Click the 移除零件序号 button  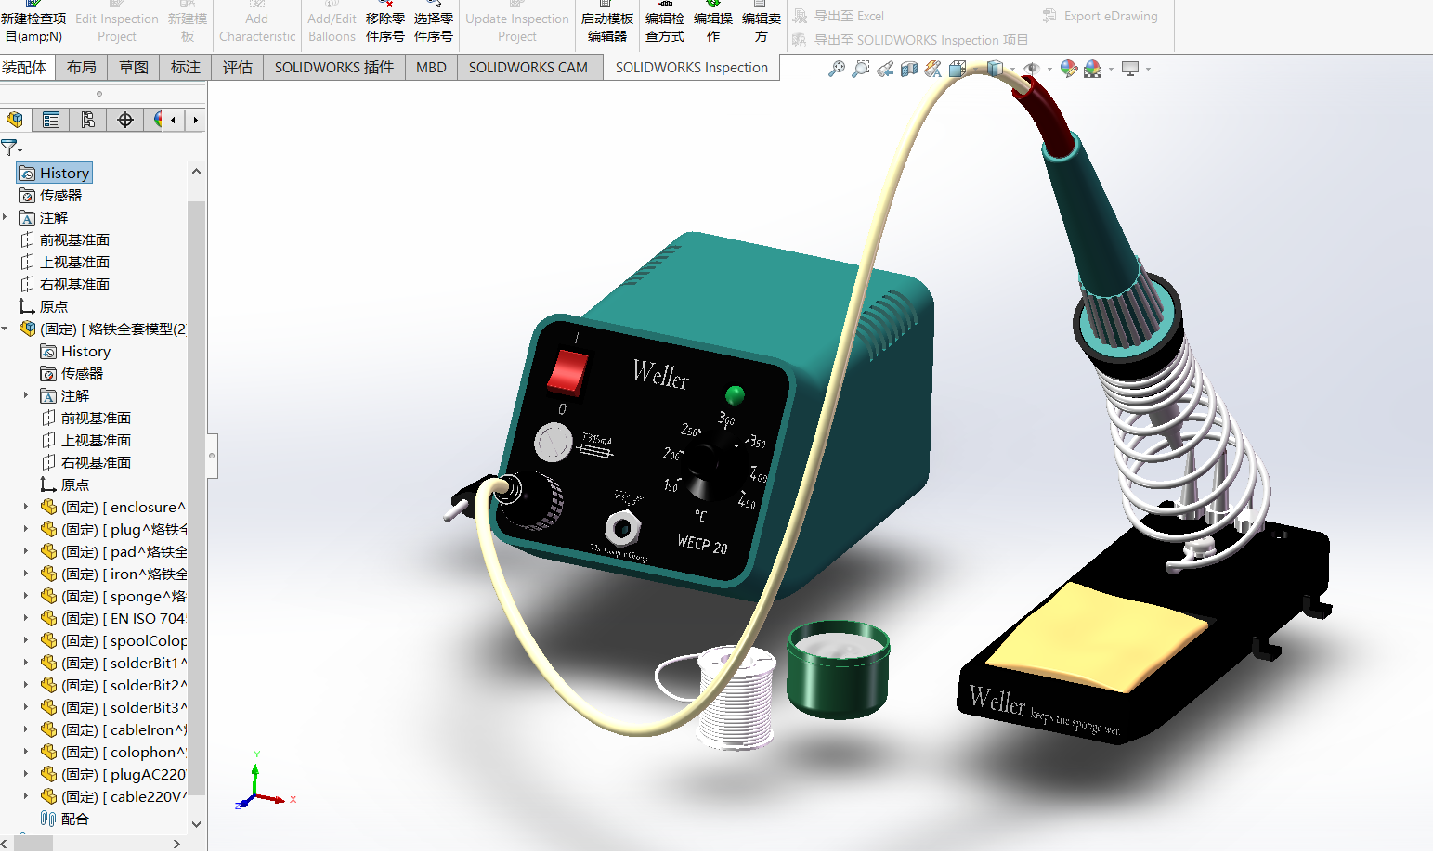point(385,22)
